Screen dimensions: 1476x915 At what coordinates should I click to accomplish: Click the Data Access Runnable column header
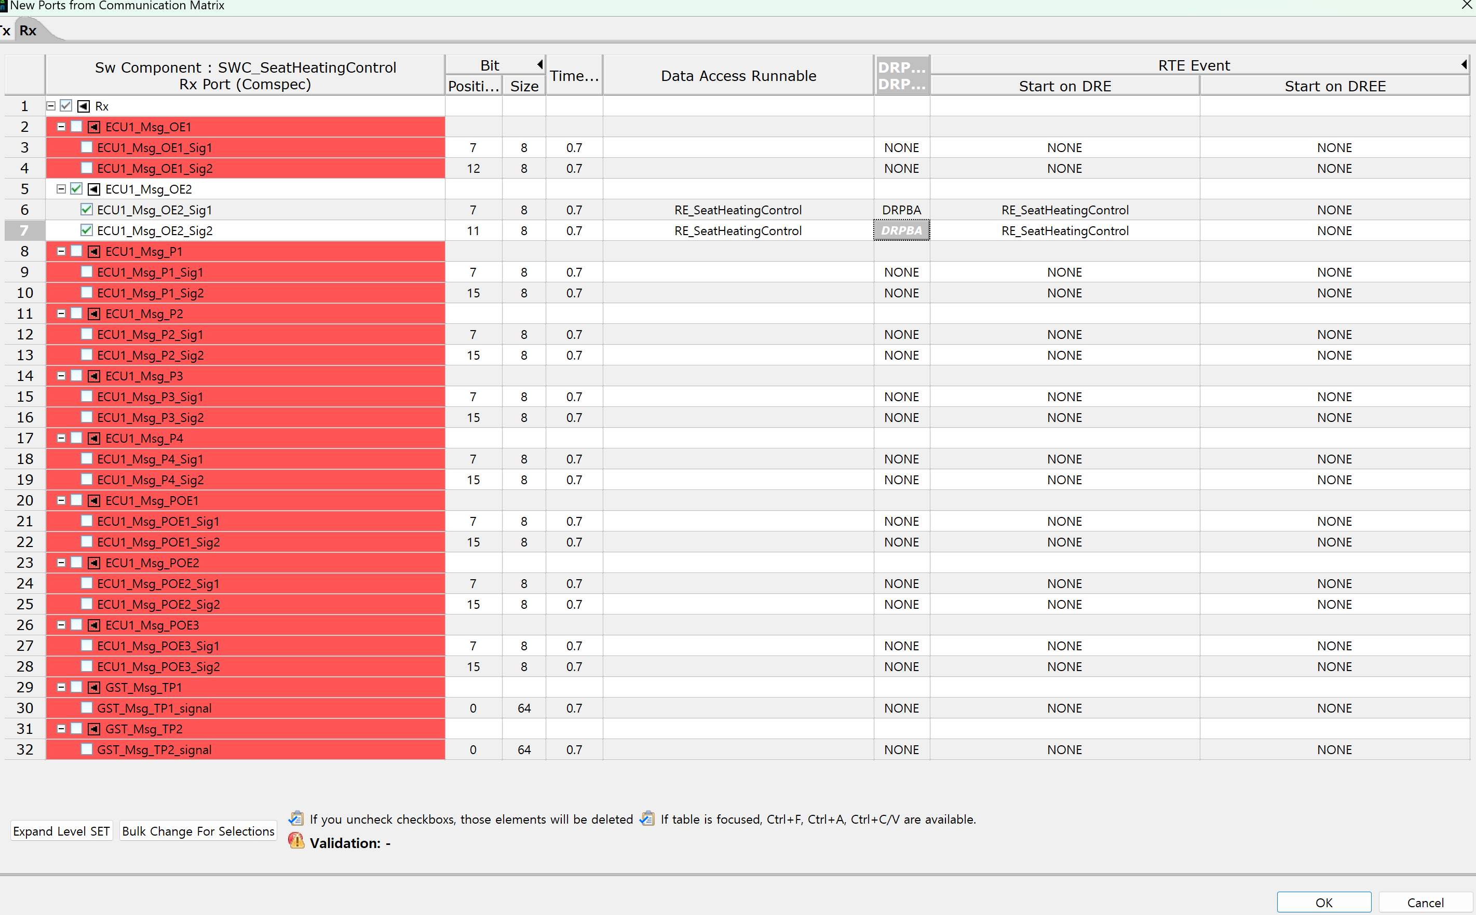[738, 76]
